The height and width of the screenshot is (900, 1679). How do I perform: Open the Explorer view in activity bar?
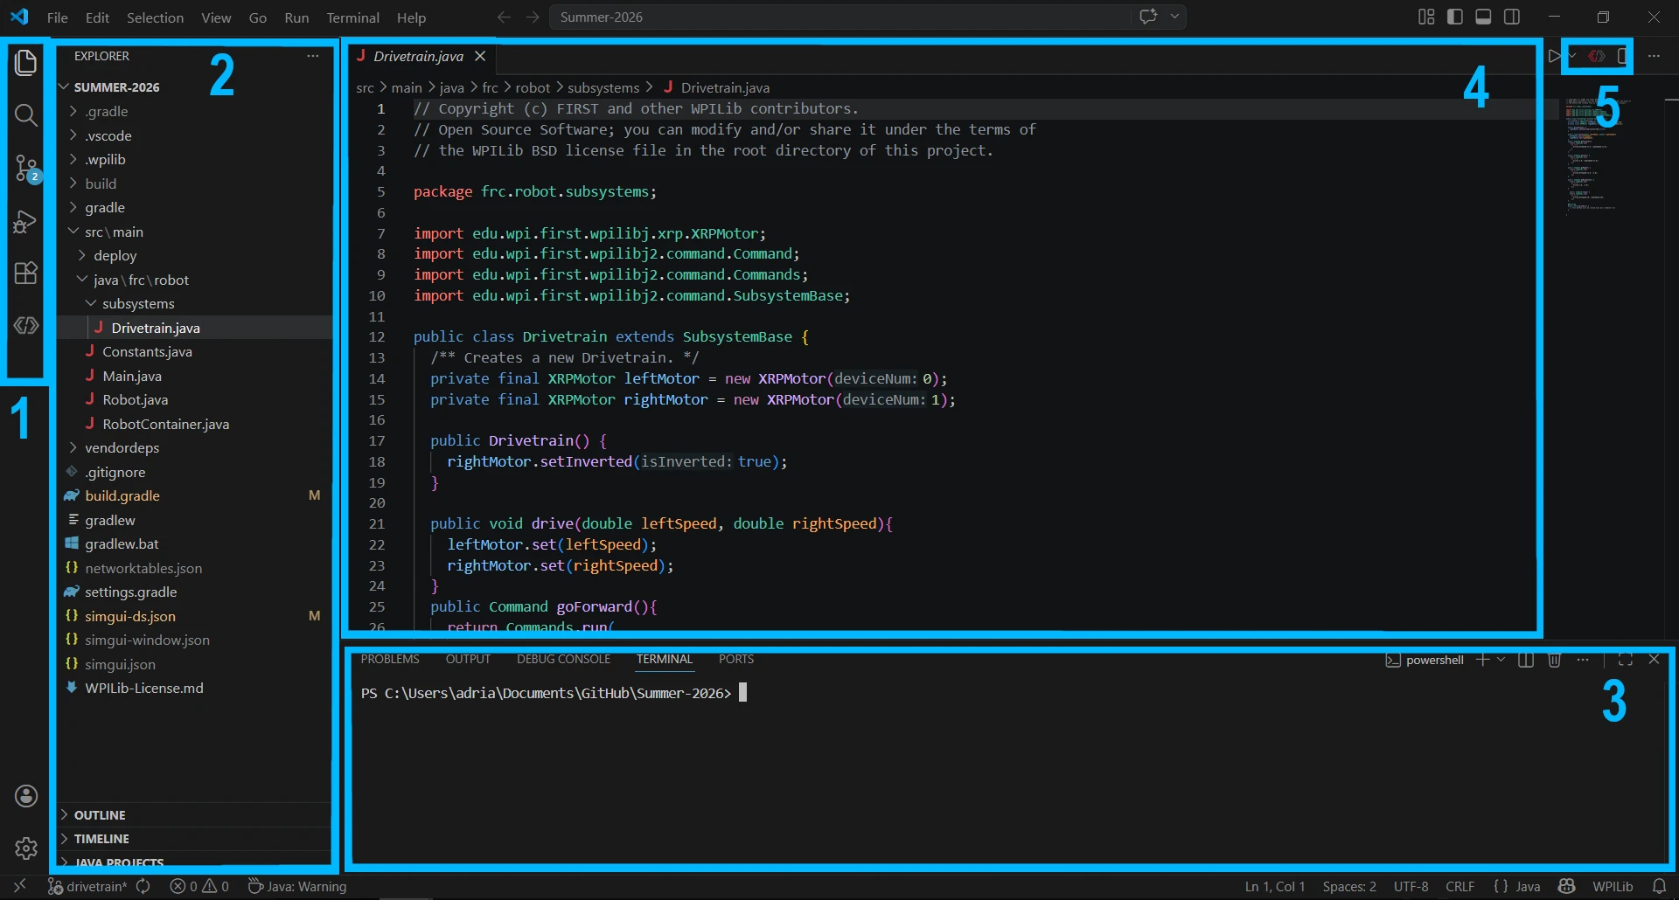(26, 62)
